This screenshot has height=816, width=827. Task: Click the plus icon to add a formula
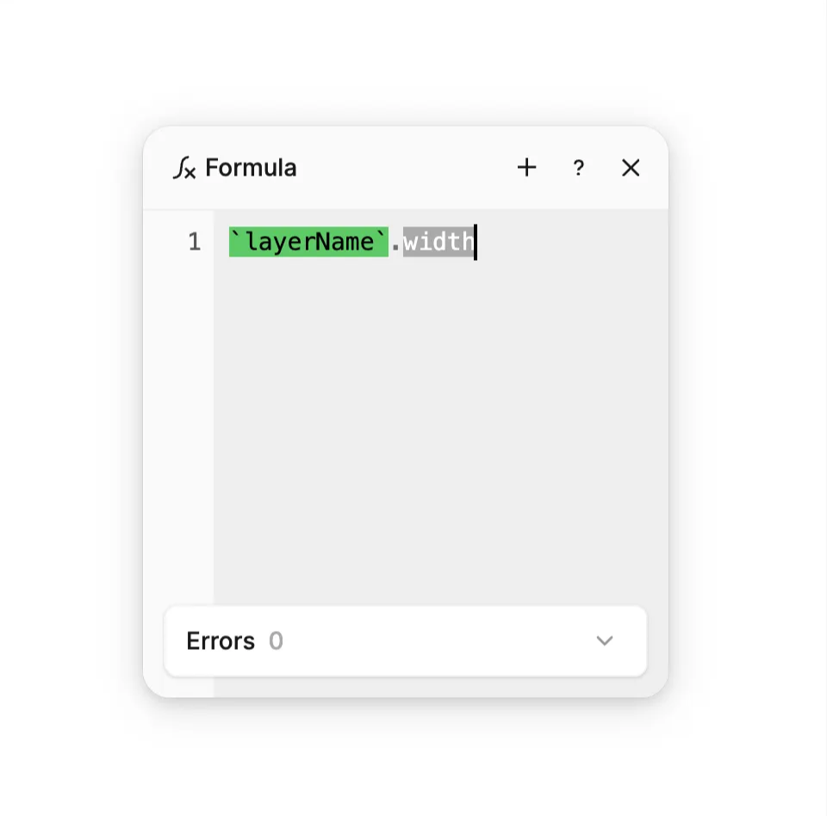(526, 167)
